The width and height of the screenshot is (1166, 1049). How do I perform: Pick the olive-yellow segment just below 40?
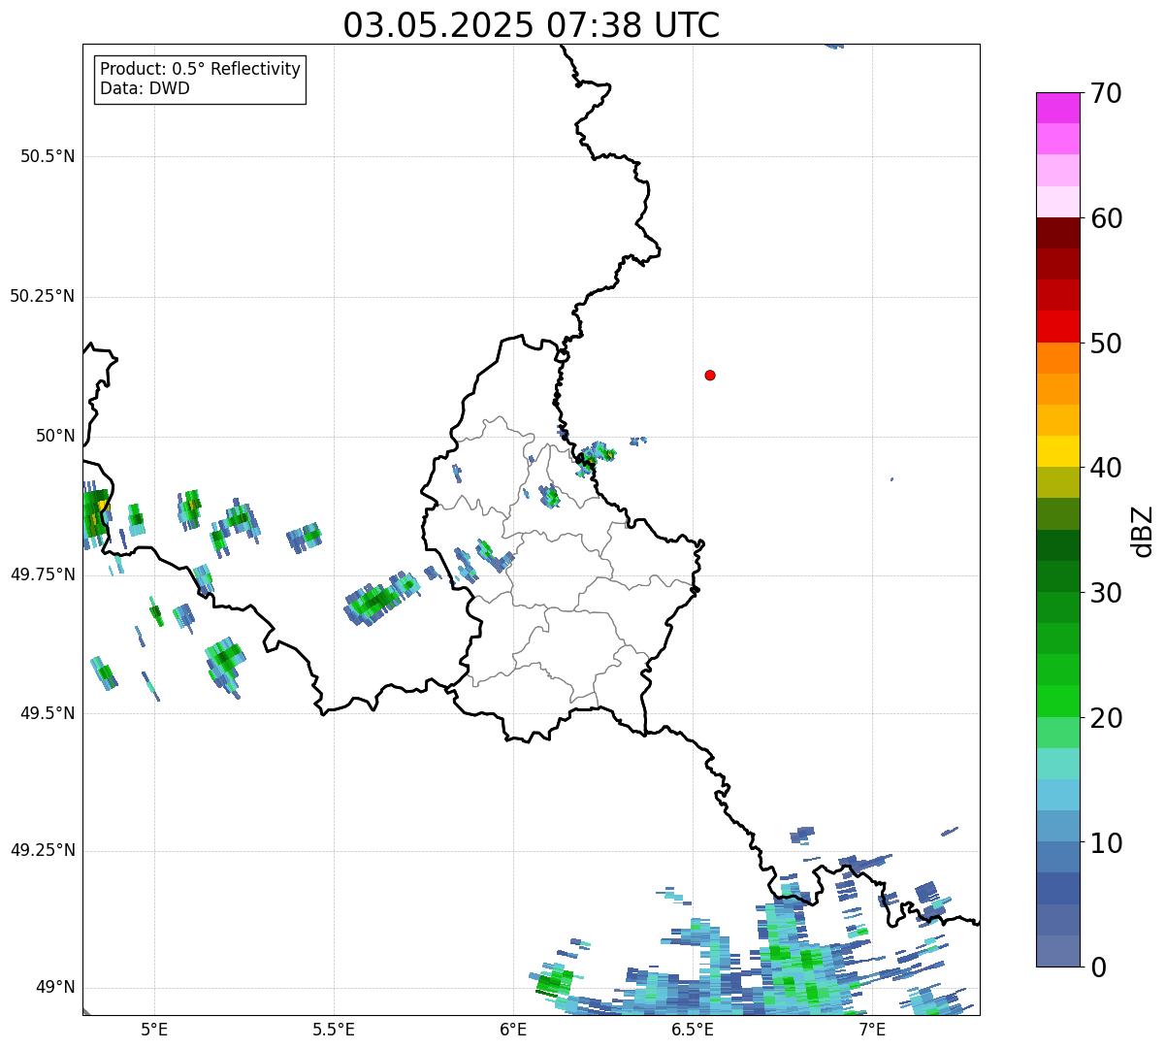1057,482
